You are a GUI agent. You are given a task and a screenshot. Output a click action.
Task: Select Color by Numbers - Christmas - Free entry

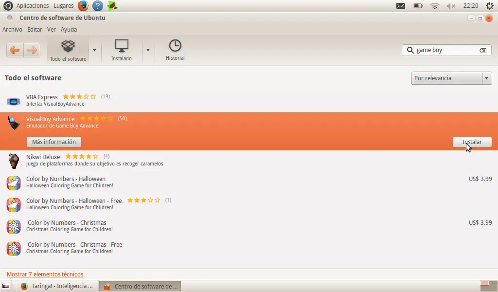[x=249, y=248]
